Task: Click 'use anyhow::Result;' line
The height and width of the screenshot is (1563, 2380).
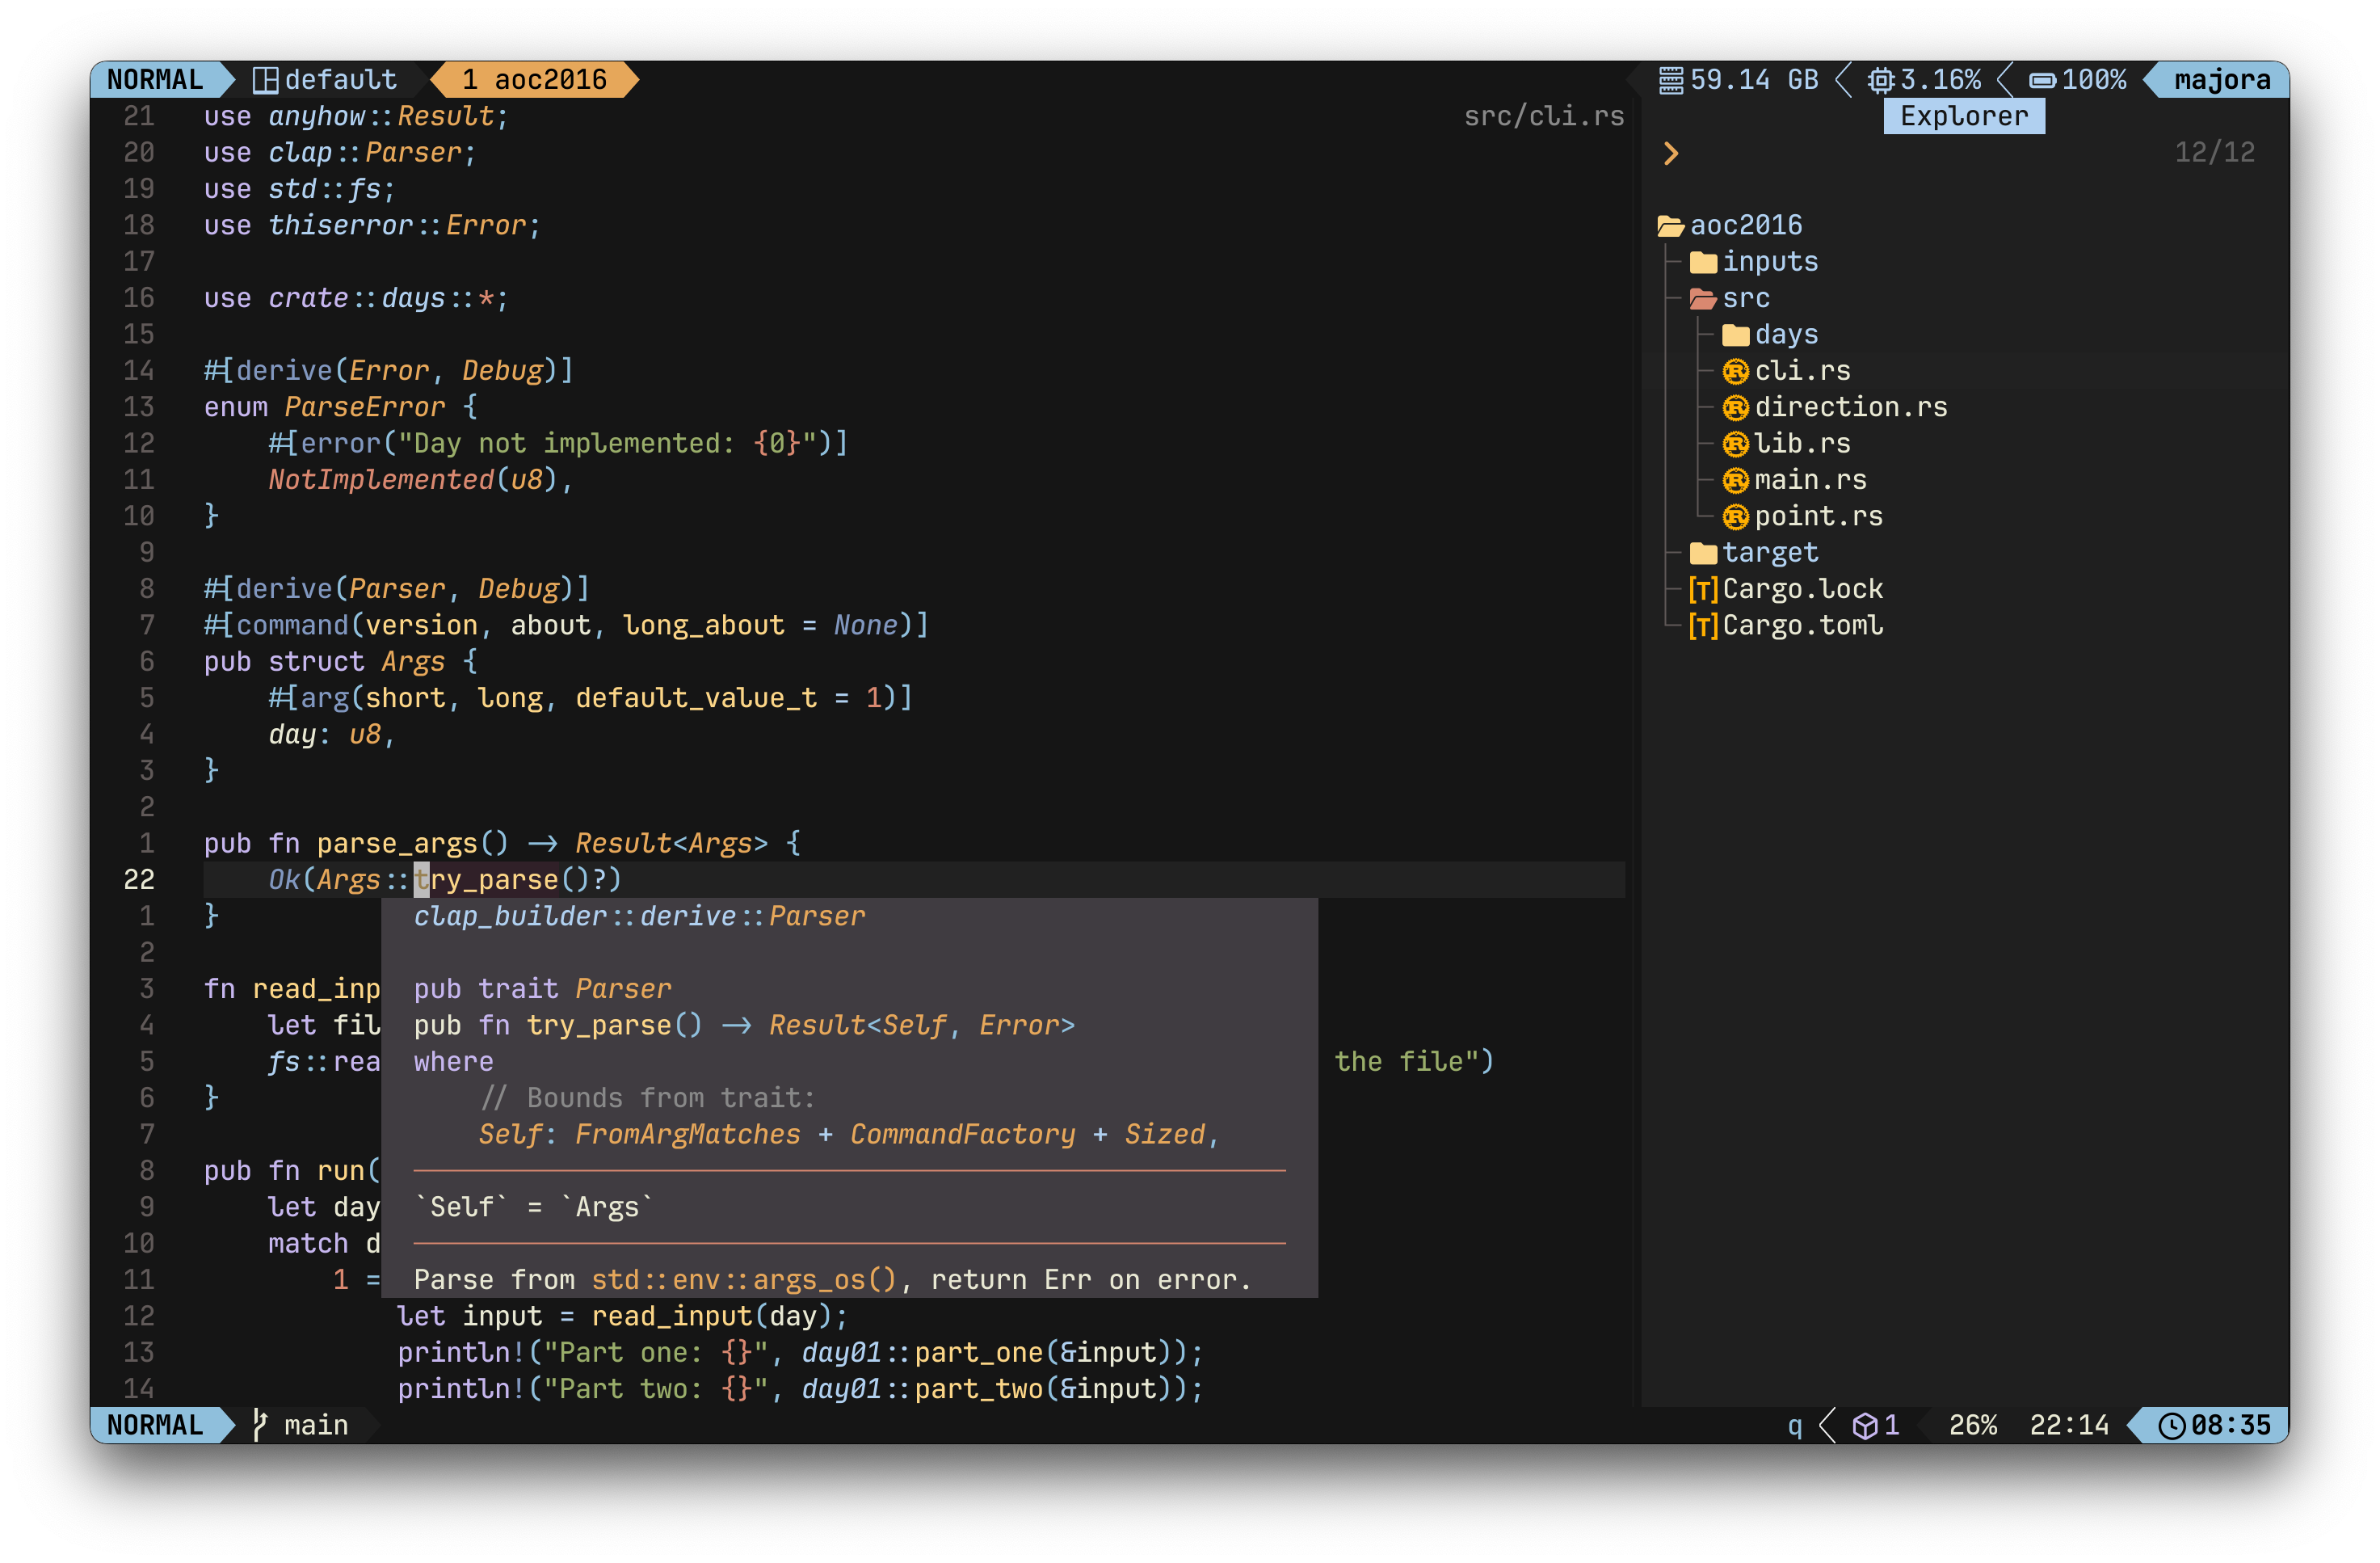Action: coord(356,116)
